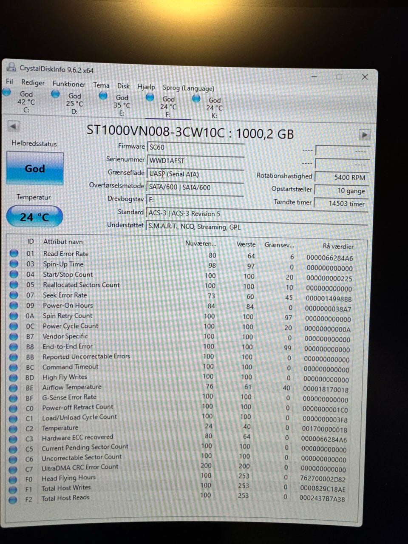
Task: Click status icon for Command Timeout
Action: 14,367
